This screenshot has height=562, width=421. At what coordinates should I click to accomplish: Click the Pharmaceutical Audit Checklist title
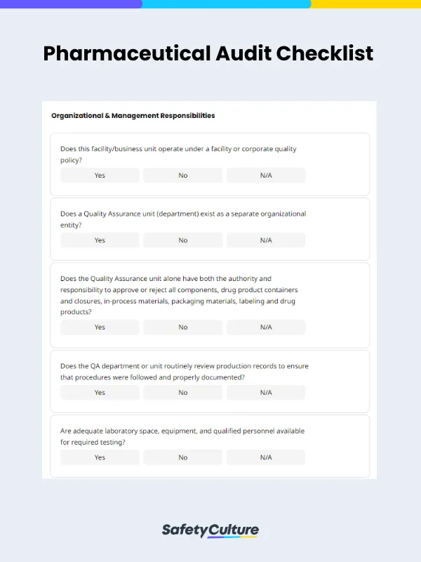(208, 53)
